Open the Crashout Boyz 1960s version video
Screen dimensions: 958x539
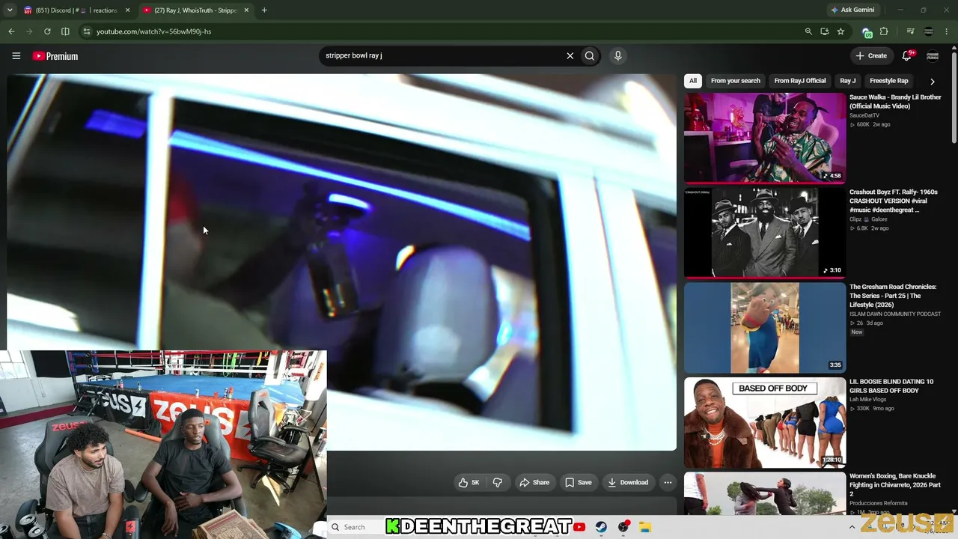coord(894,201)
